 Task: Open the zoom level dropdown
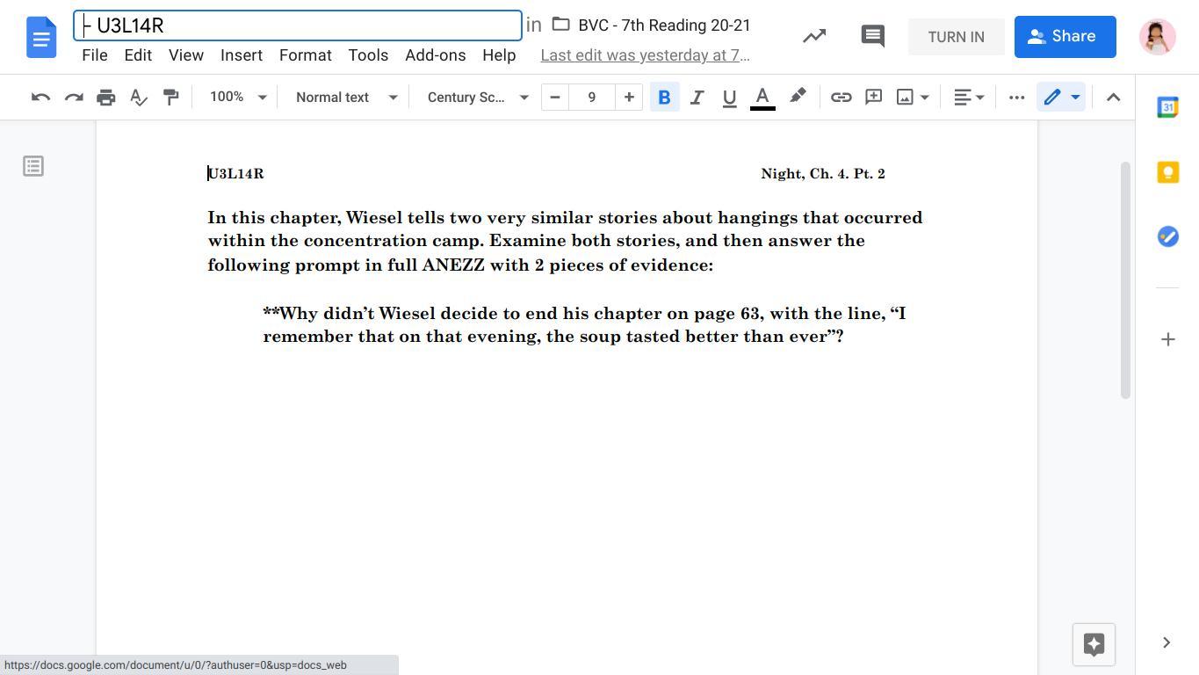(237, 98)
